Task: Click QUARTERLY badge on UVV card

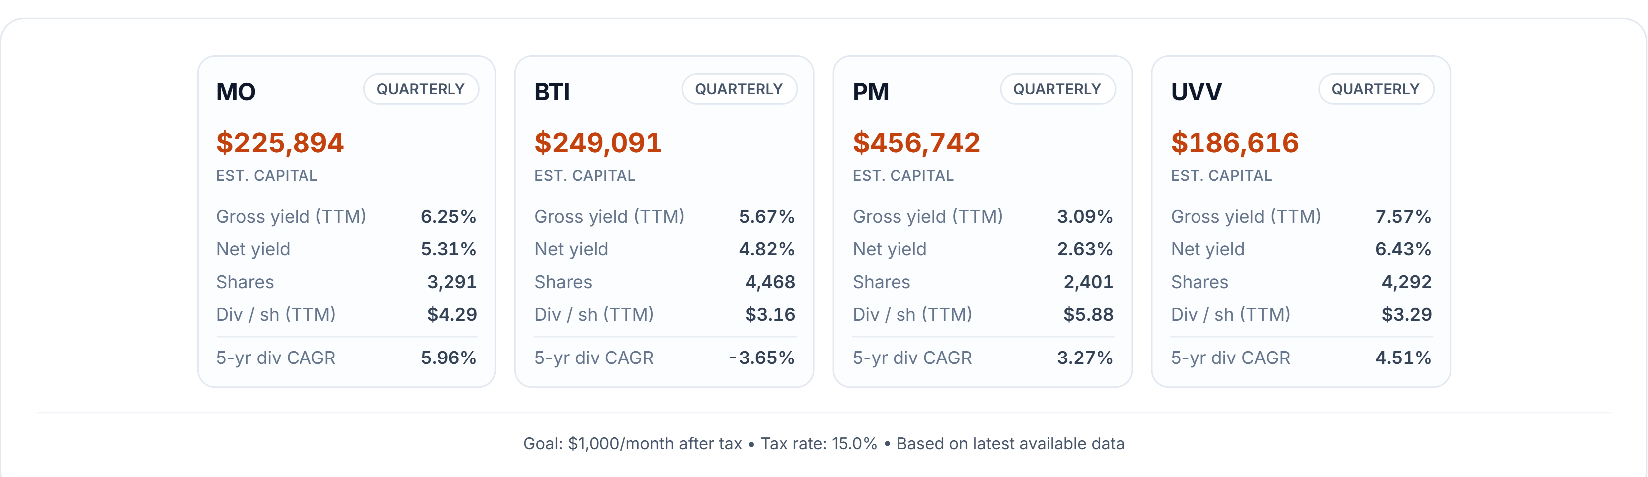Action: point(1375,89)
